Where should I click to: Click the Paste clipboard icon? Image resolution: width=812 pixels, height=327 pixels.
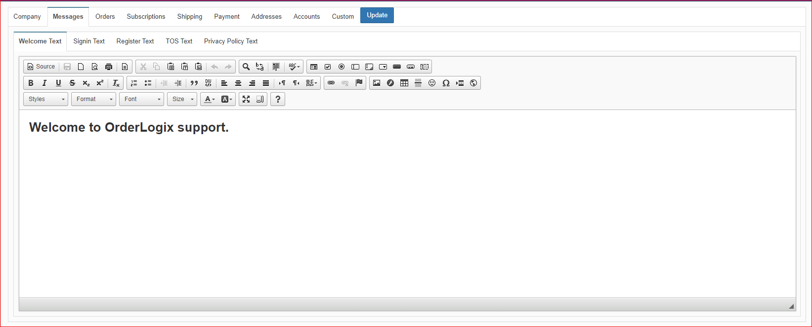coord(171,67)
